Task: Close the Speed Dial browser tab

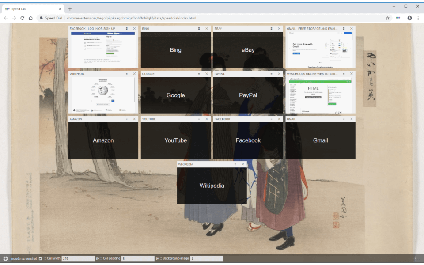Action: pyautogui.click(x=60, y=9)
